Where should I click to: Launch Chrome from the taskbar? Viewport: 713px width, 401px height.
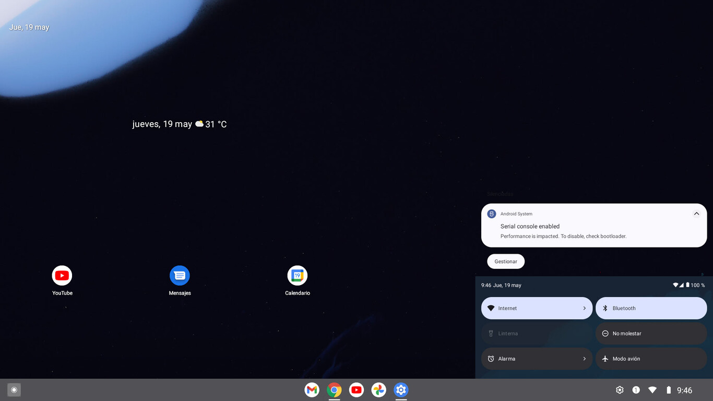(334, 390)
